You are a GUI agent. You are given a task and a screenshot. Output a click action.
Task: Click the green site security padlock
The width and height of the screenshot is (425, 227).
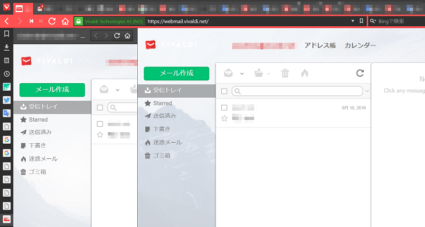click(78, 21)
